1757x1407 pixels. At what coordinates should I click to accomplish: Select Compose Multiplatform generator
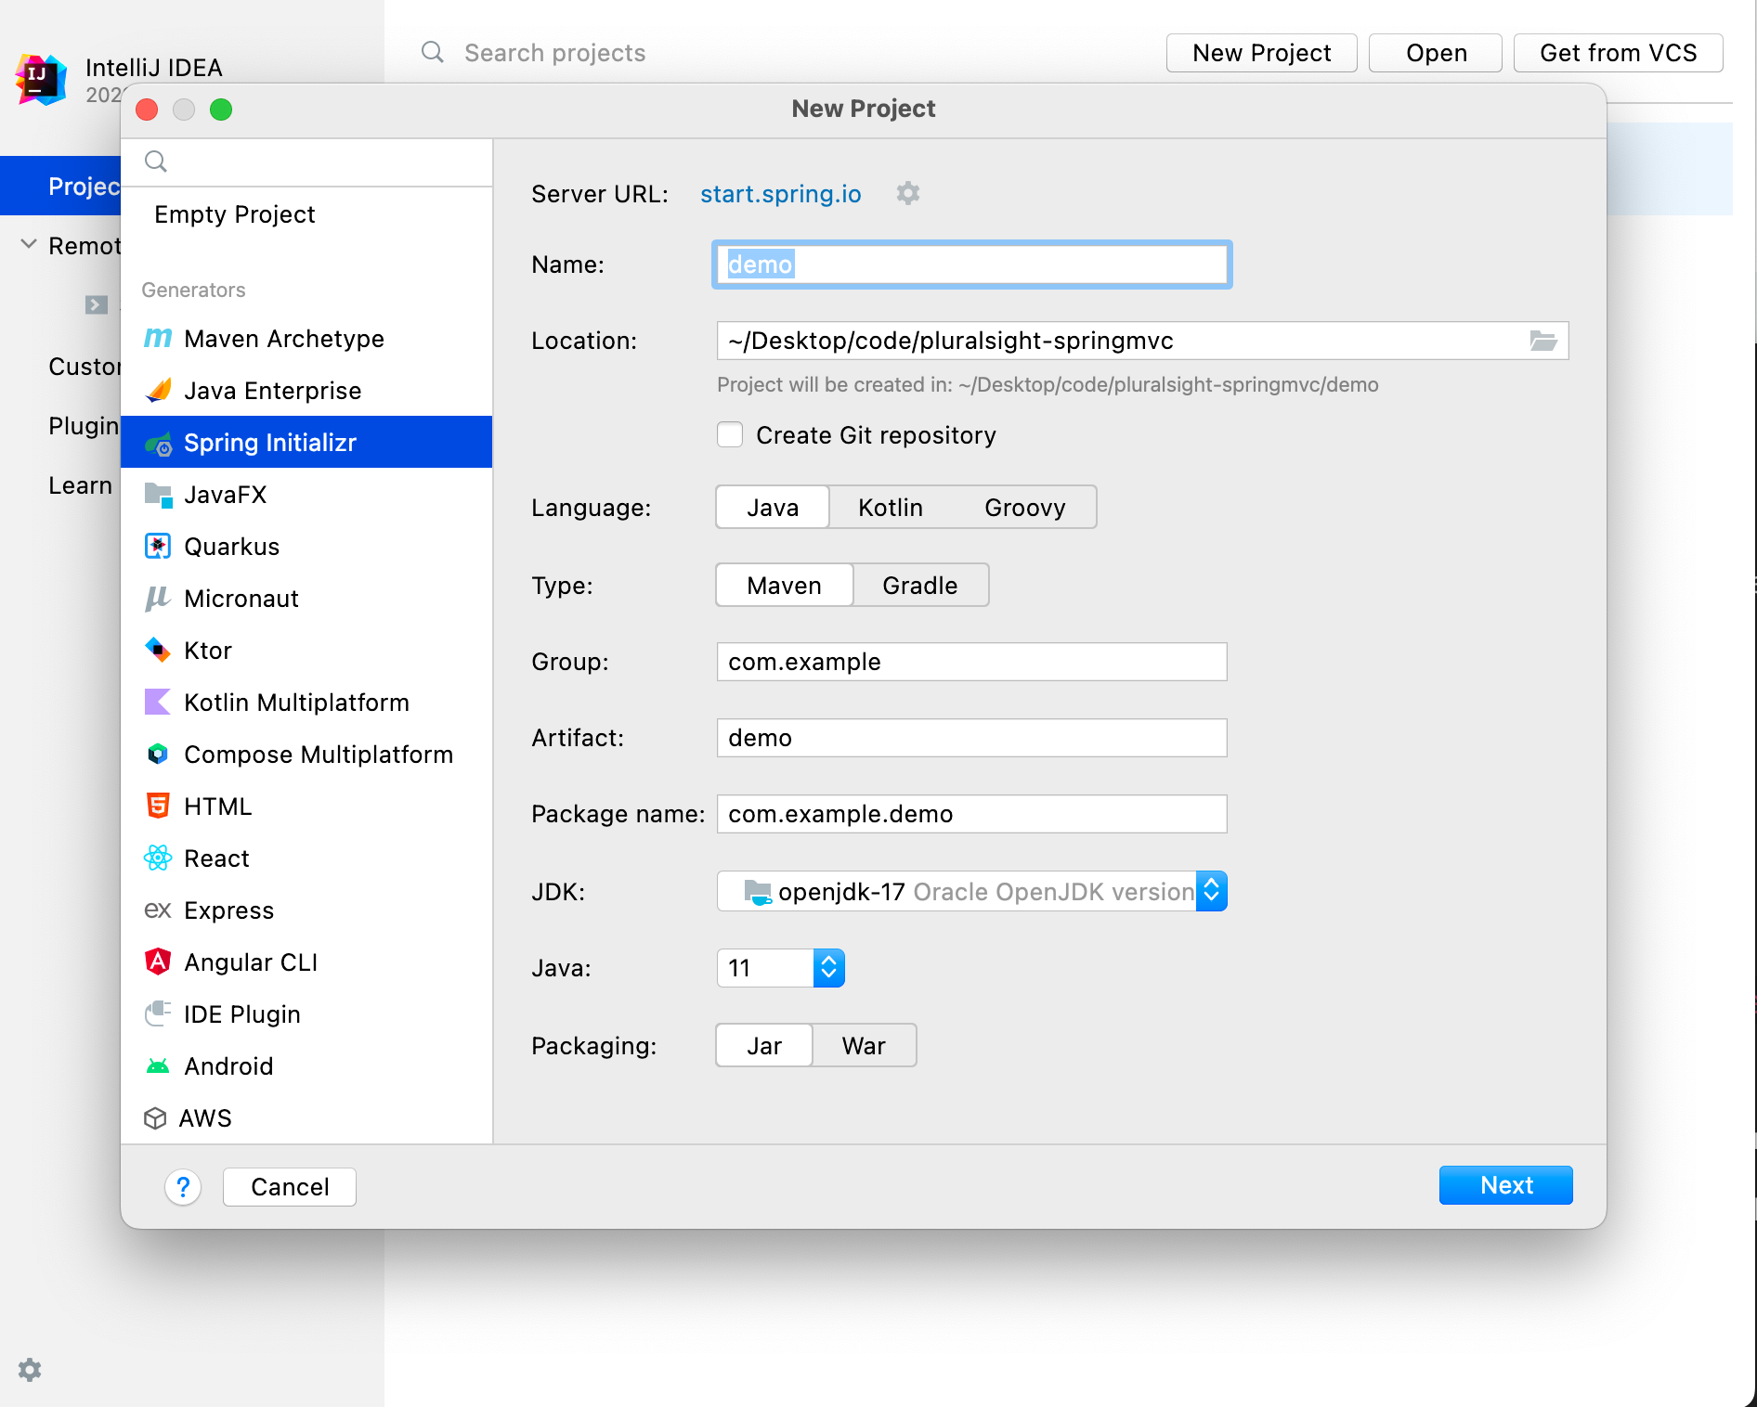pyautogui.click(x=306, y=755)
